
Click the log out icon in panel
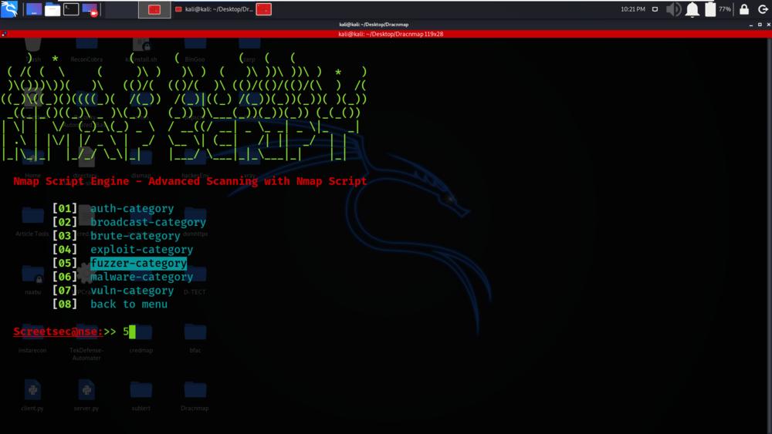763,9
